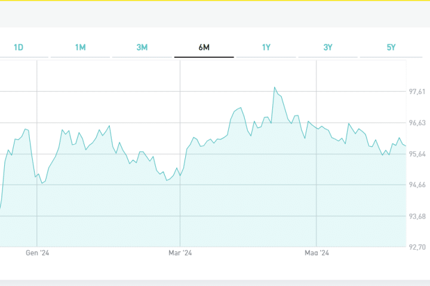Select the 3Y time range
The image size is (430, 286).
(328, 47)
